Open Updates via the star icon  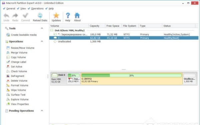tap(56, 16)
